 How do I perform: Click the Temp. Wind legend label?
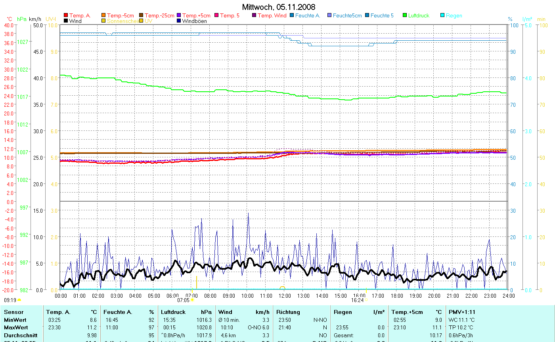tap(272, 15)
